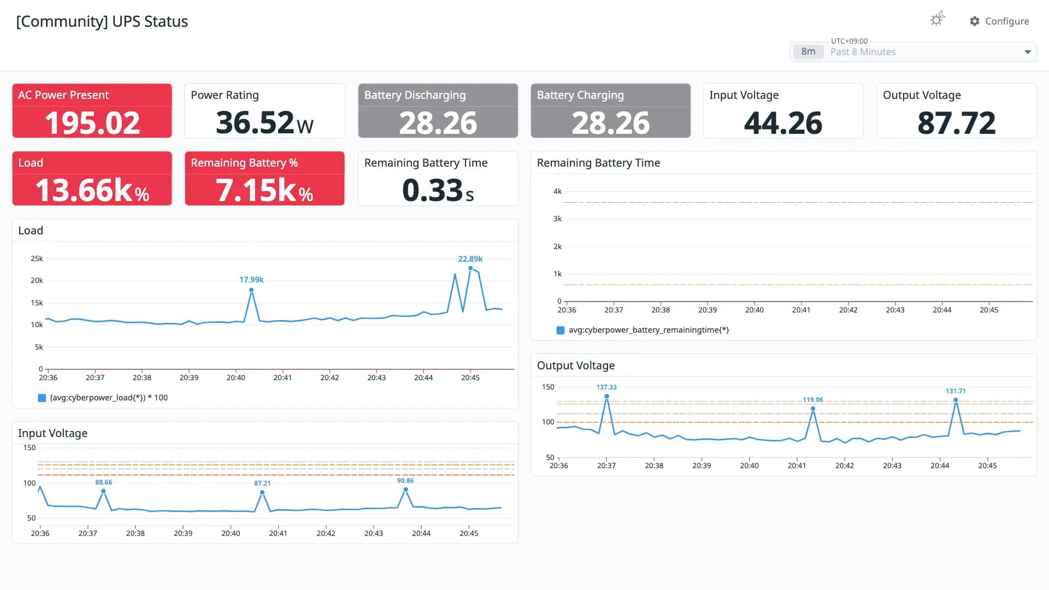This screenshot has width=1049, height=590.
Task: Toggle the dark/light theme sun-moon icon
Action: [938, 20]
